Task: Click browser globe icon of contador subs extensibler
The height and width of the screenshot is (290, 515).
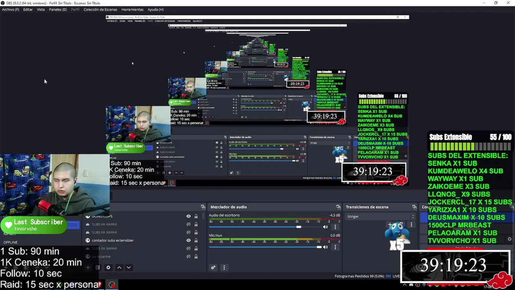Action: (88, 240)
